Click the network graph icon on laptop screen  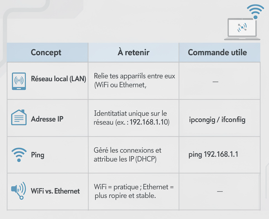(242, 27)
